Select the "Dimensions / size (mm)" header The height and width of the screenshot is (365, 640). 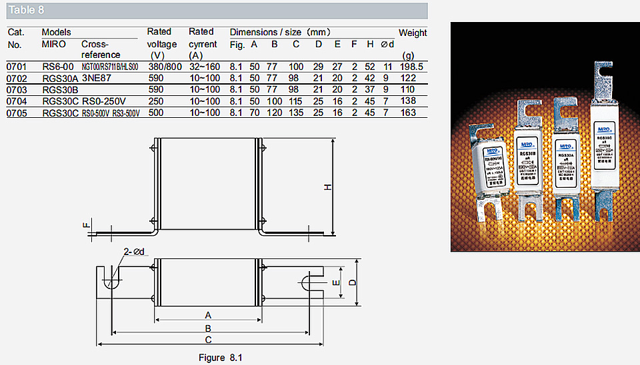[x=280, y=32]
